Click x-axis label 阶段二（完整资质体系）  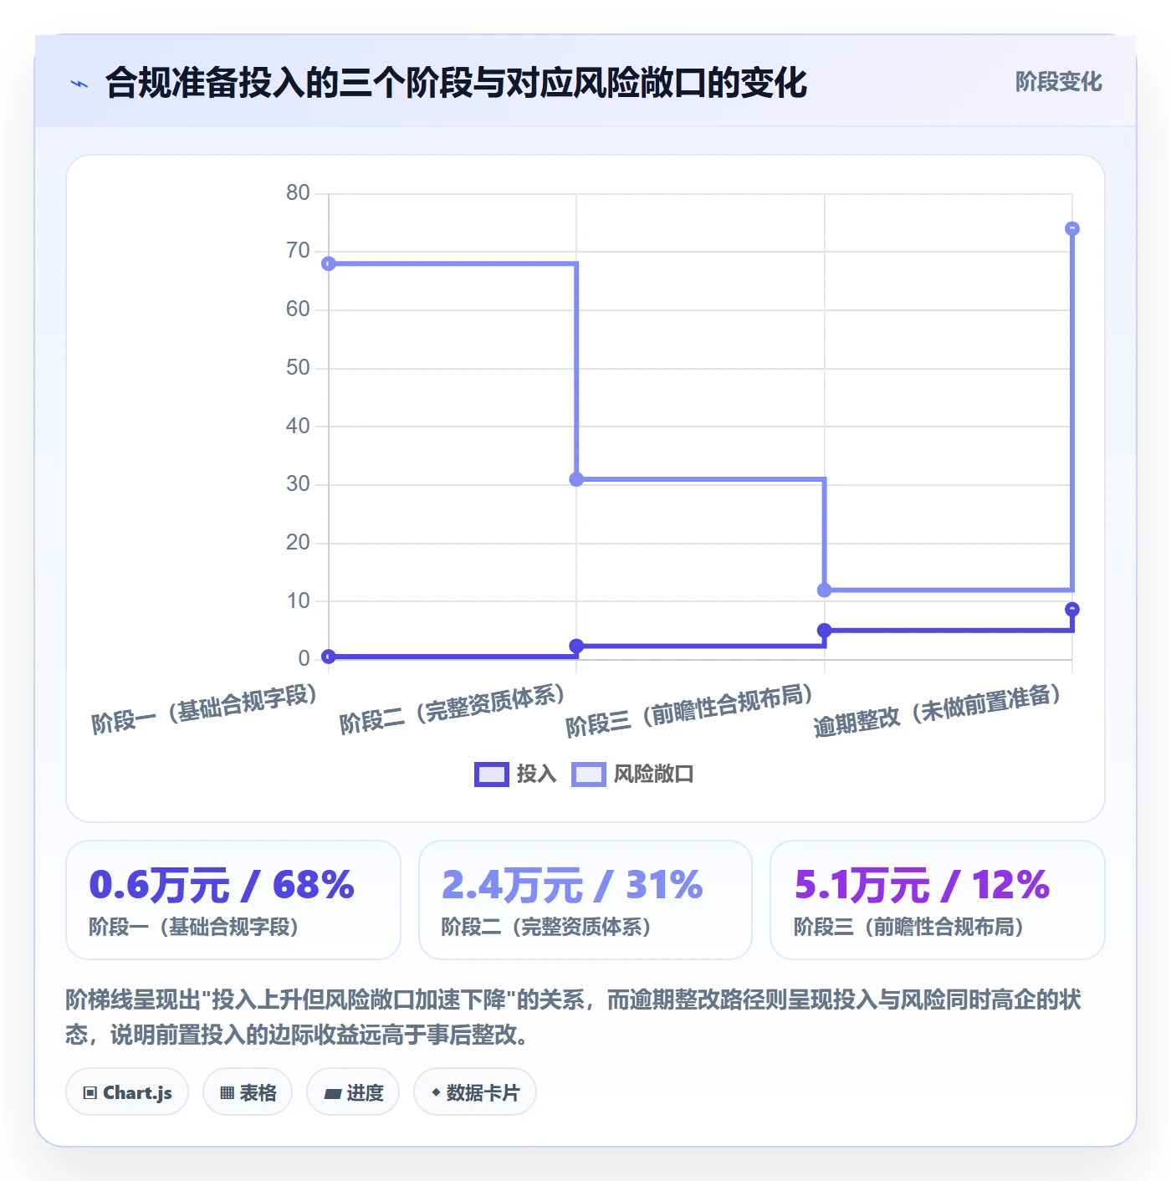pyautogui.click(x=453, y=708)
